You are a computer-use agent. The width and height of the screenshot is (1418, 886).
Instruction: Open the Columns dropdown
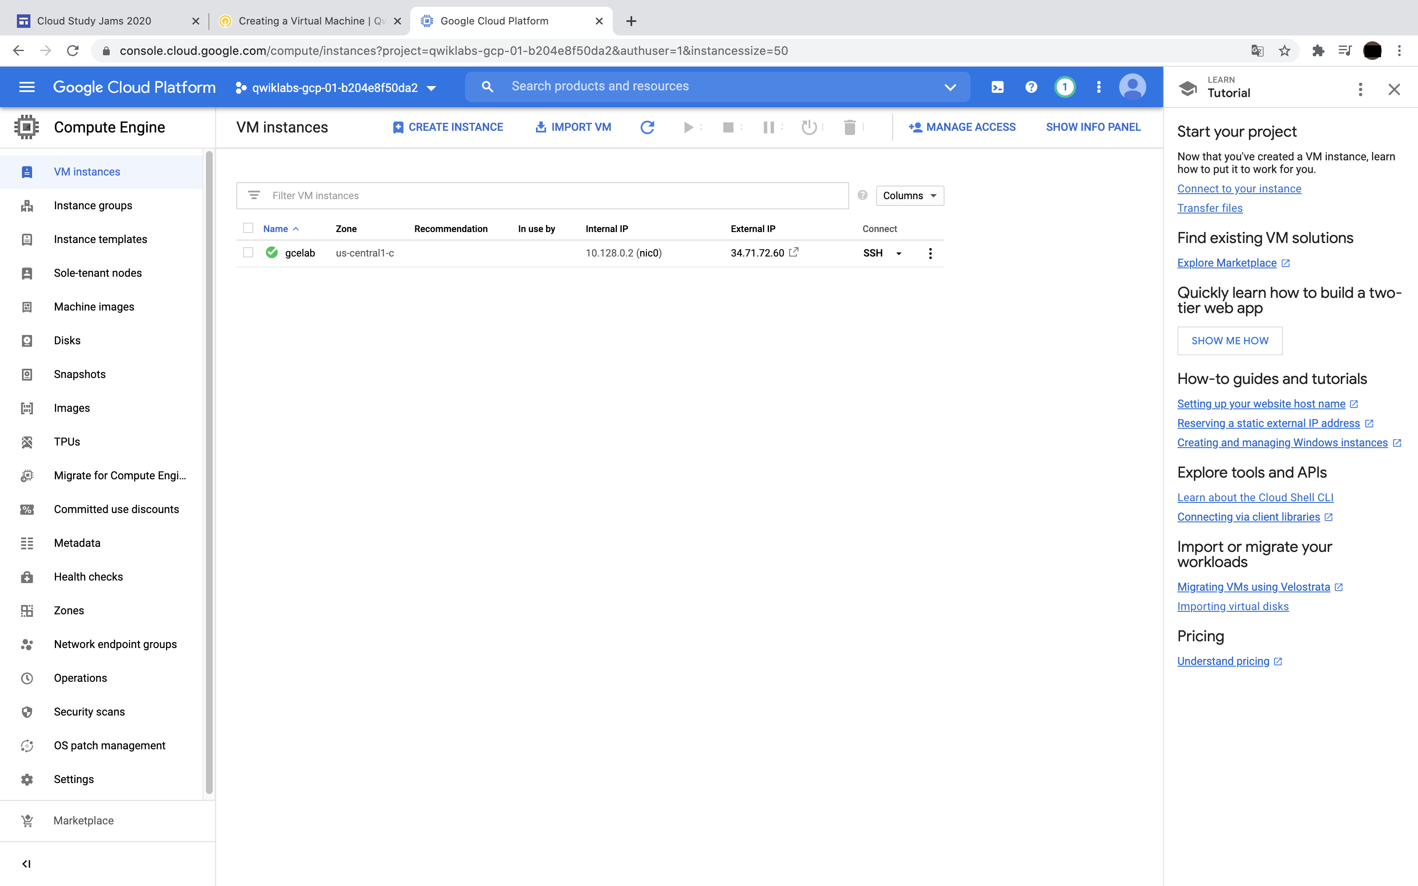[909, 196]
